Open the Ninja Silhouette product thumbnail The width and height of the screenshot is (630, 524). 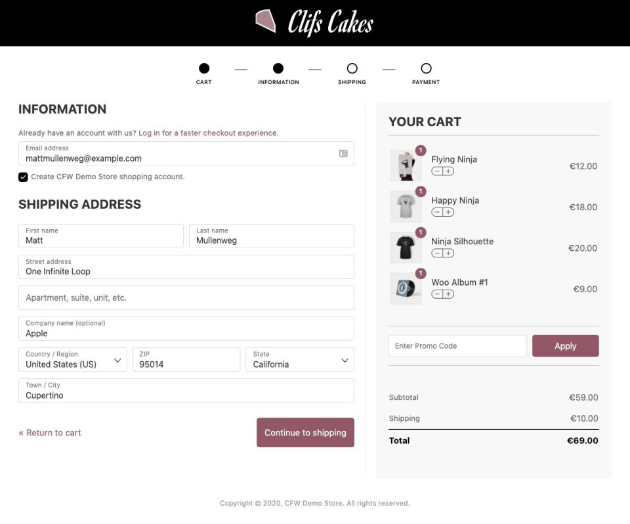[x=406, y=248]
